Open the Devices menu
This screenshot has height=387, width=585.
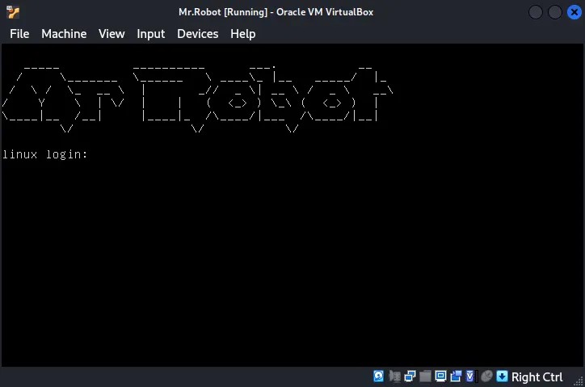point(197,33)
